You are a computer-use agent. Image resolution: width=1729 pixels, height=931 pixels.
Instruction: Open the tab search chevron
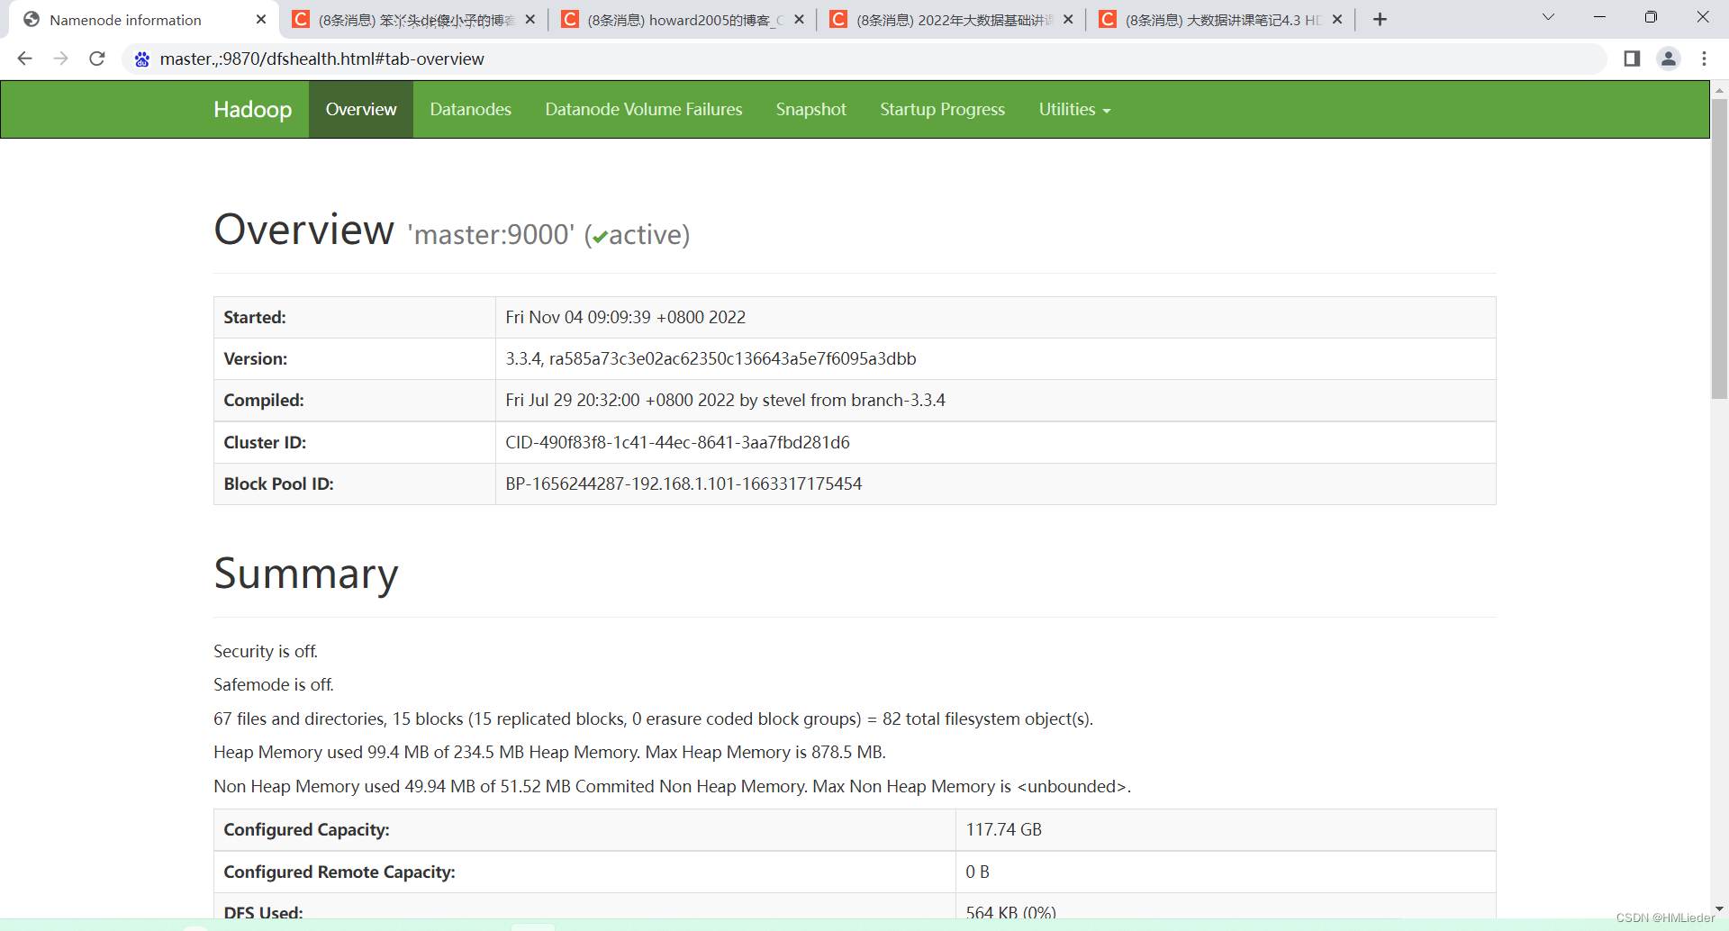[x=1548, y=17]
